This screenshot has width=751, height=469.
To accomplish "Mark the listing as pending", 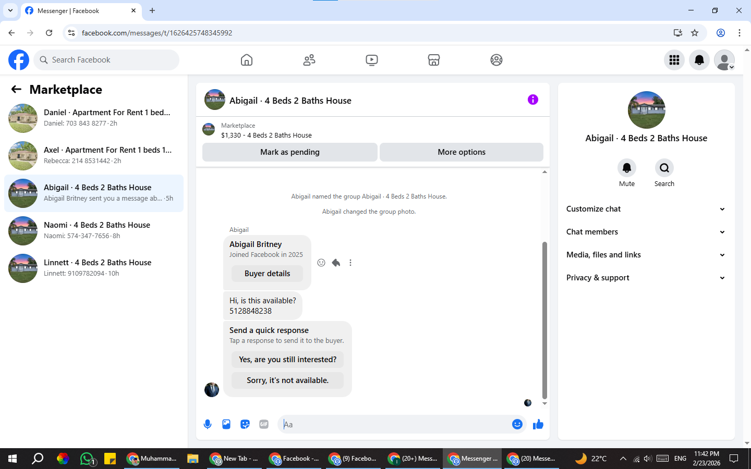I will (x=290, y=152).
